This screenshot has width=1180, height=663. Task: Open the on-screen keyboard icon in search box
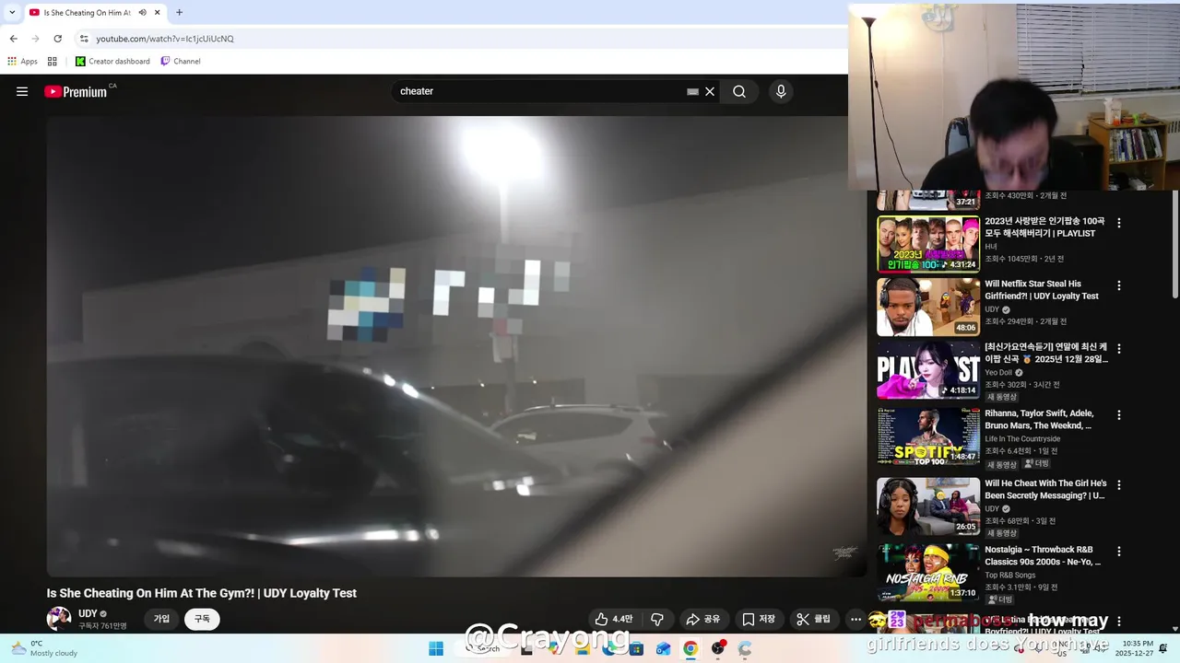click(x=692, y=91)
